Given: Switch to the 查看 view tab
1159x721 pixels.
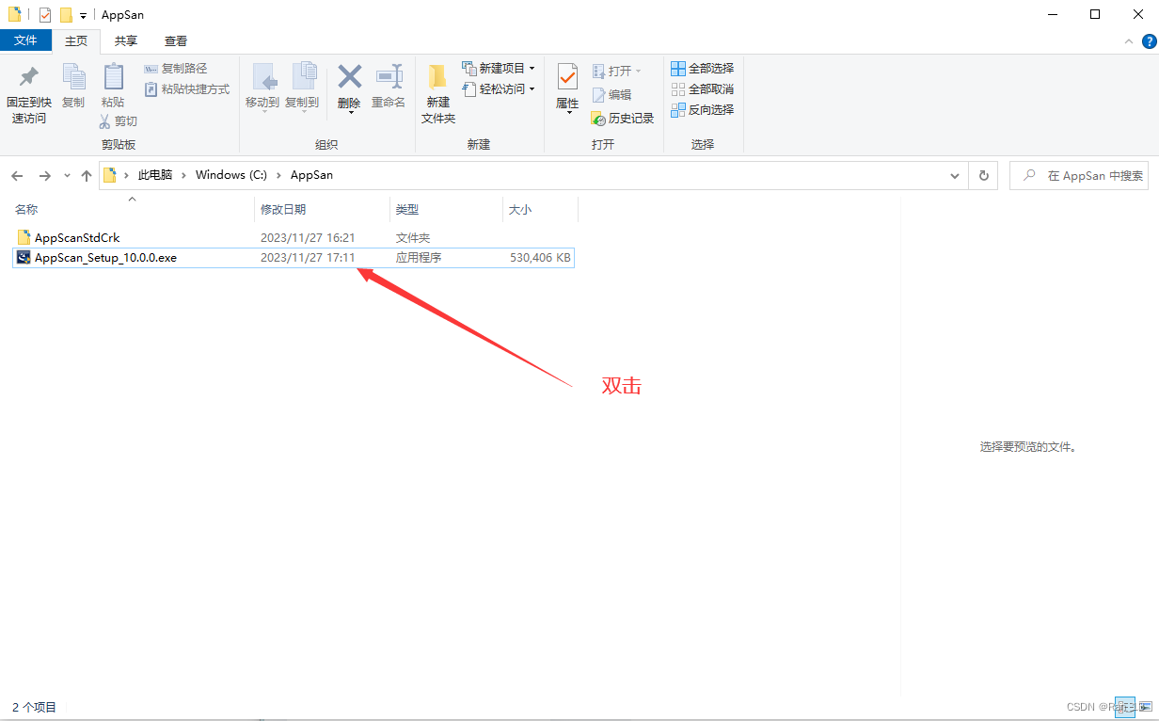Looking at the screenshot, I should coord(176,40).
